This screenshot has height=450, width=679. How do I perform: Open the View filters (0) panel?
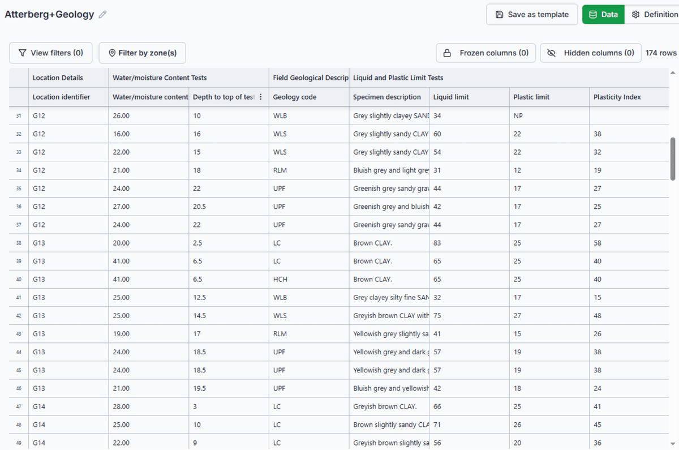point(51,53)
